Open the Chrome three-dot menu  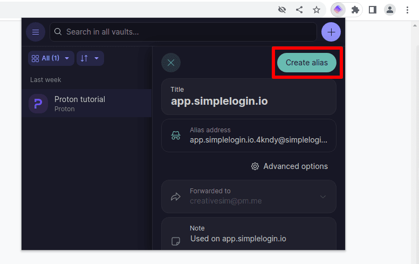pos(407,10)
